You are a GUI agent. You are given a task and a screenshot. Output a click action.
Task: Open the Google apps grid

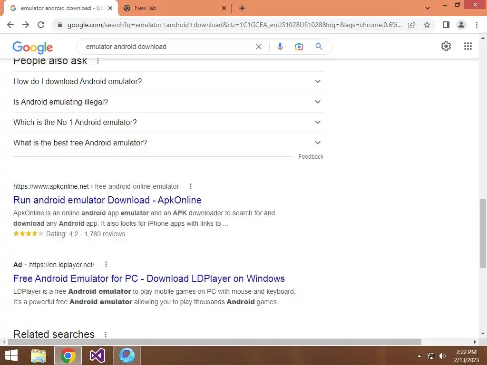(468, 46)
